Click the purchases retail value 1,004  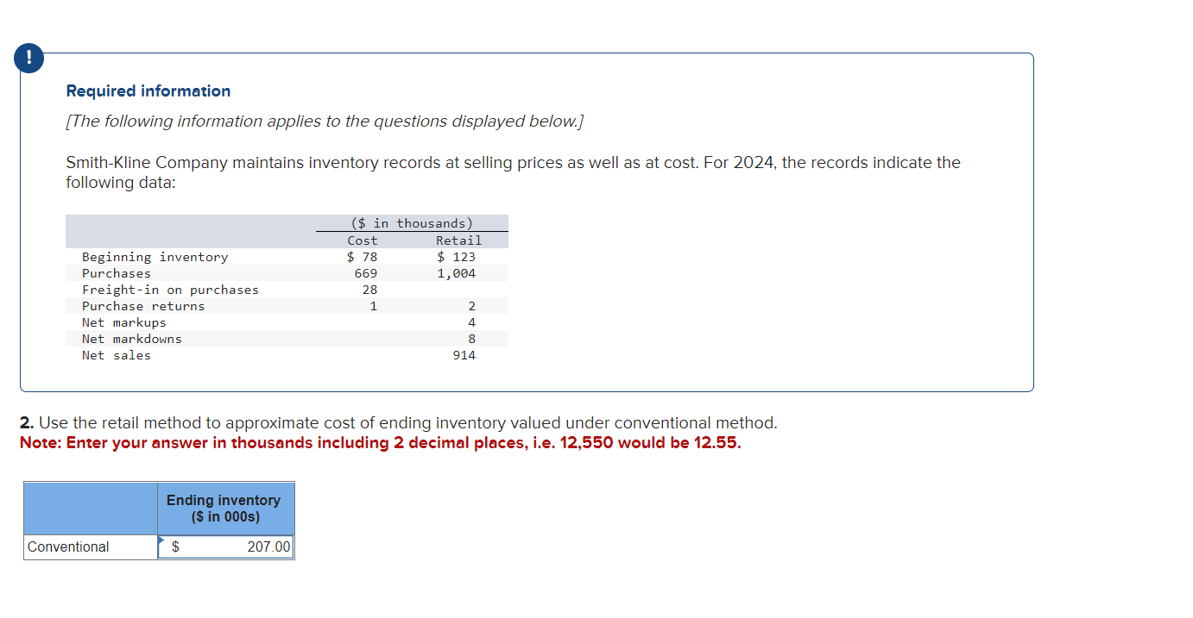(x=457, y=273)
